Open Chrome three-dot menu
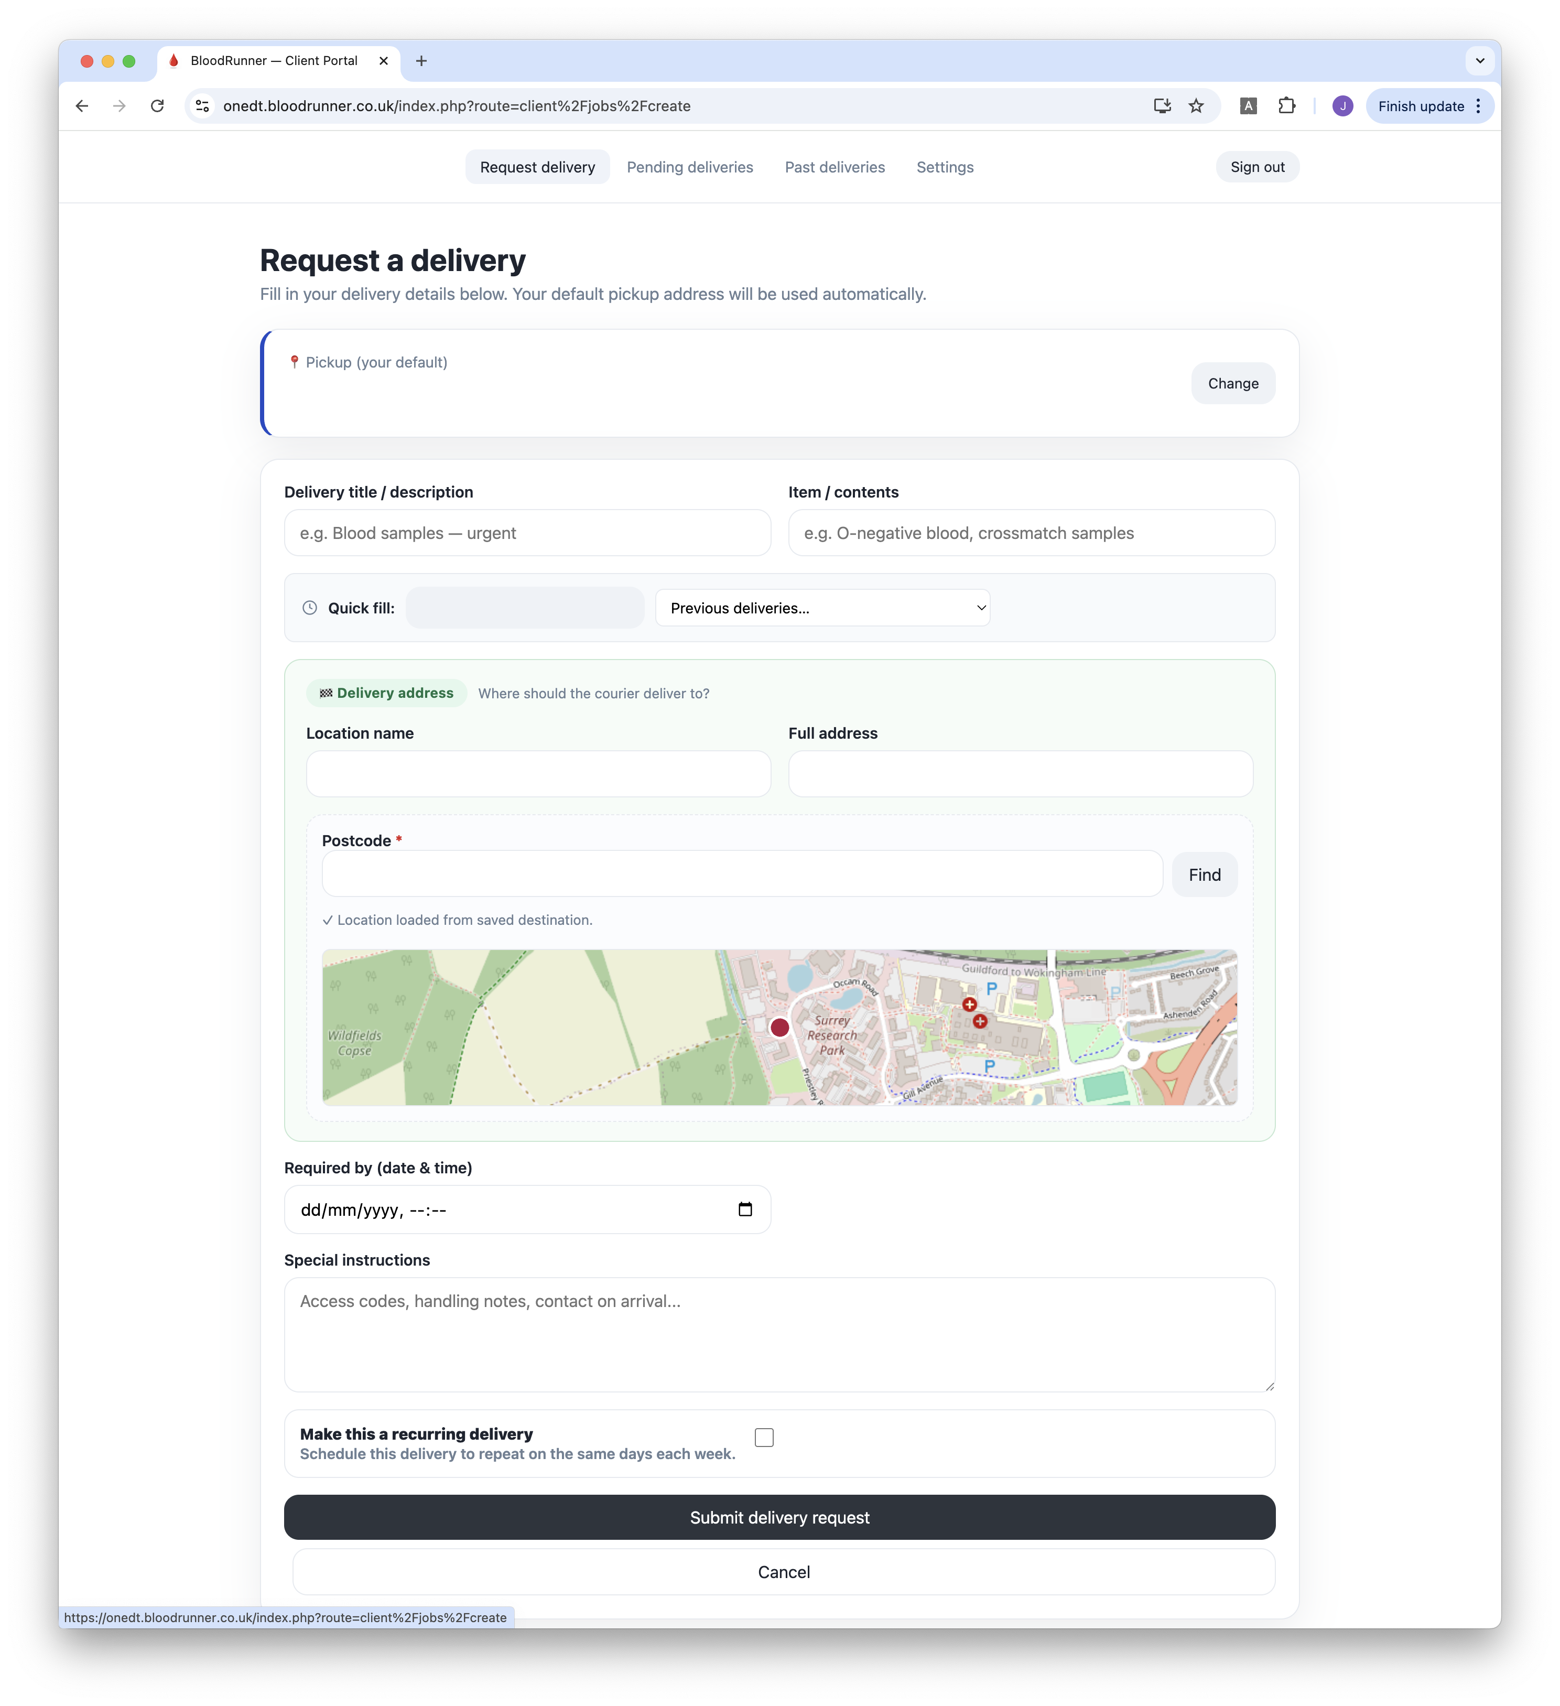This screenshot has width=1560, height=1706. [1478, 106]
